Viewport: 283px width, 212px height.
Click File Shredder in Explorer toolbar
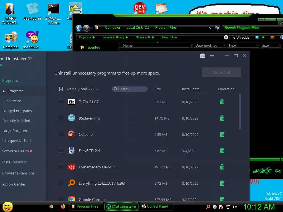(x=237, y=37)
